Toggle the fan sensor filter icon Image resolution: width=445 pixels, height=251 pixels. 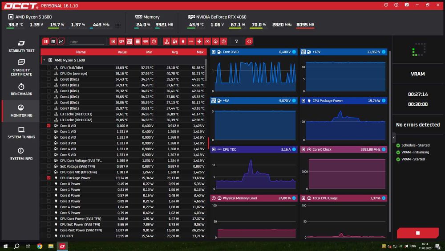pos(199,41)
